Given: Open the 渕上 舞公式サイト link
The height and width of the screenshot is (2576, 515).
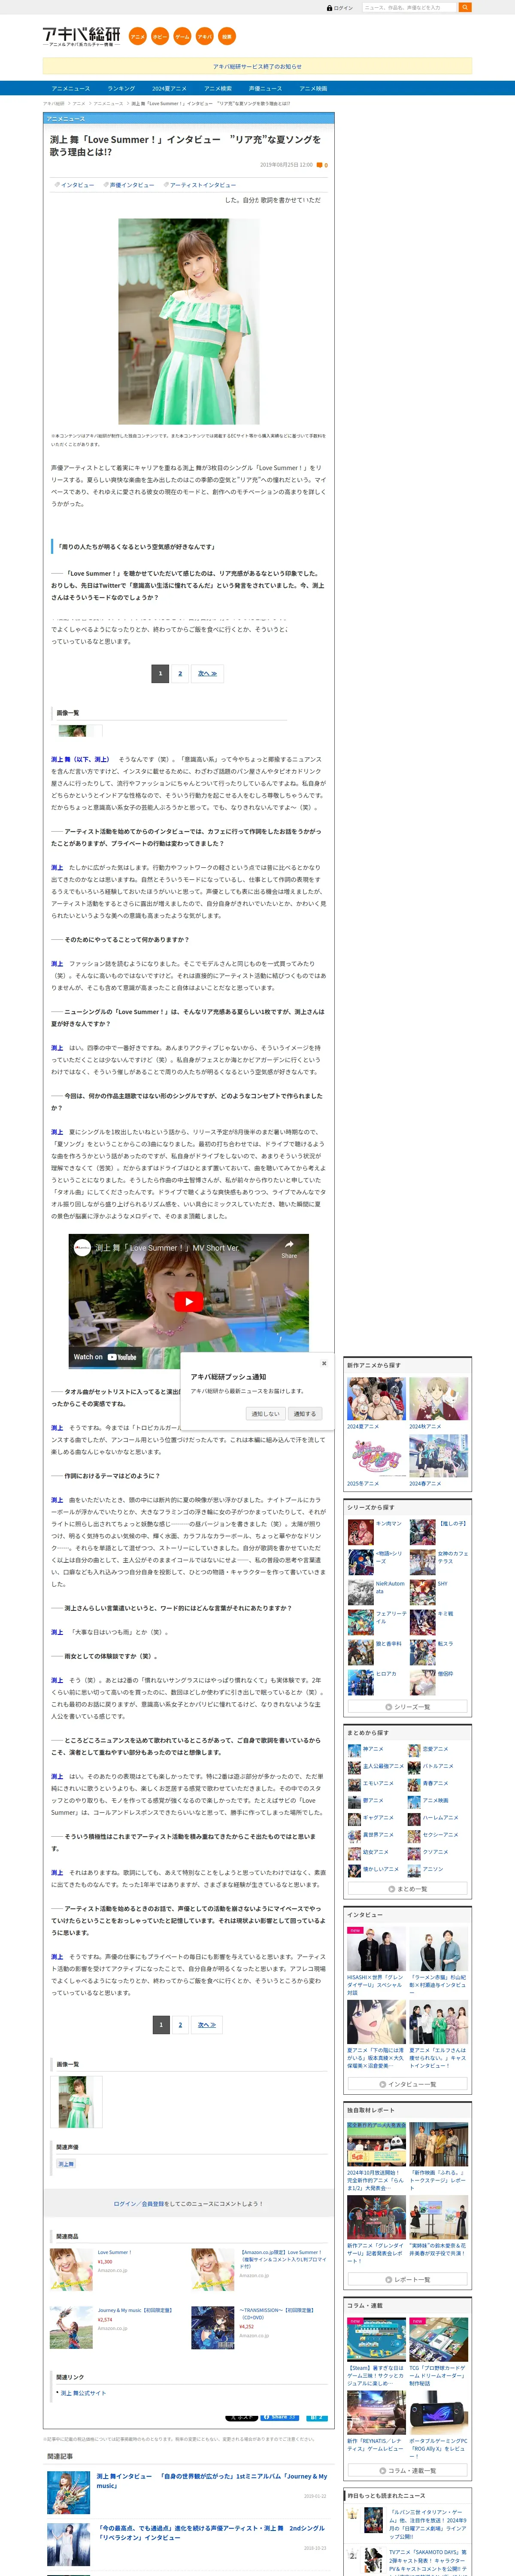Looking at the screenshot, I should 83,2393.
